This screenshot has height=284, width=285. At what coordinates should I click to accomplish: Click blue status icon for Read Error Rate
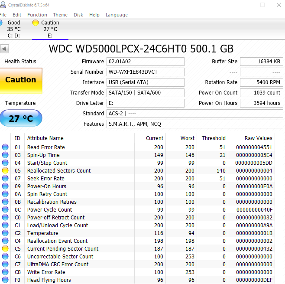(5, 147)
